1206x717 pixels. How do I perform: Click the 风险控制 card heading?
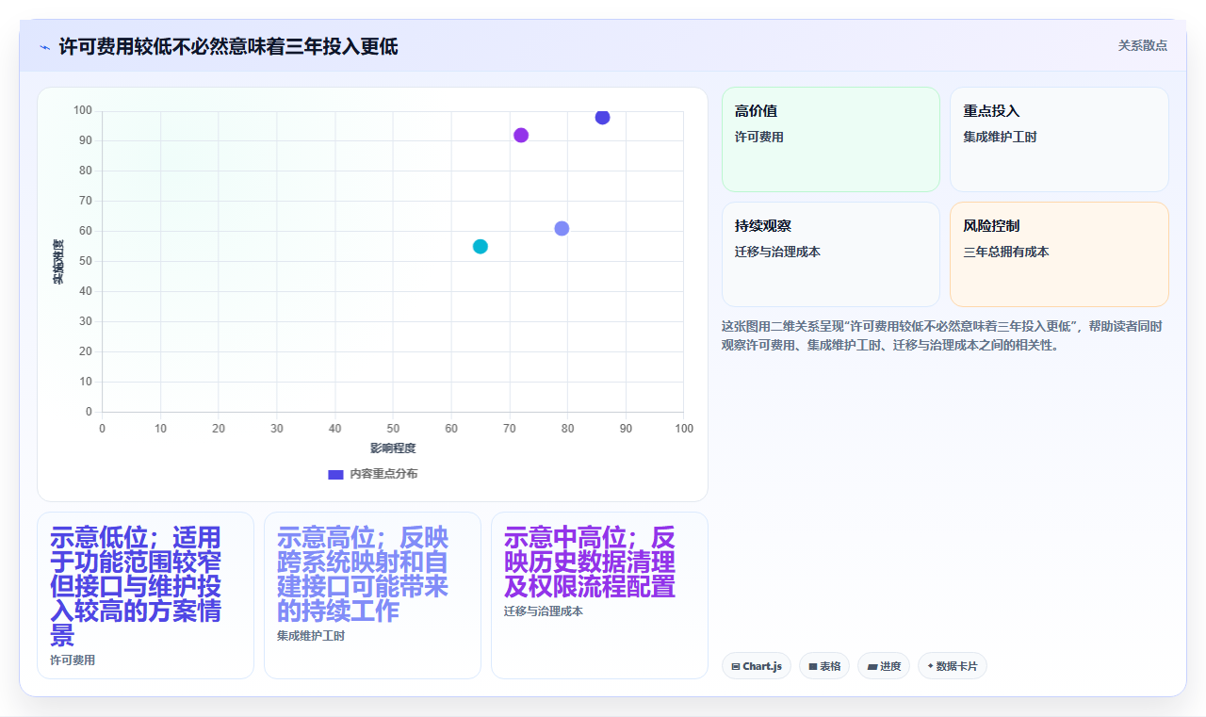[991, 226]
